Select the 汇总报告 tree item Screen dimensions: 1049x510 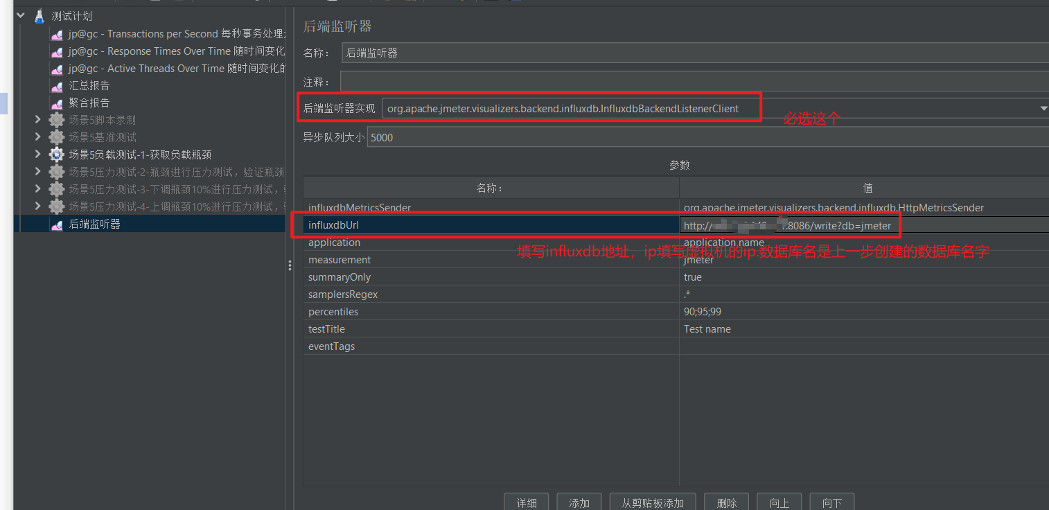(x=89, y=86)
